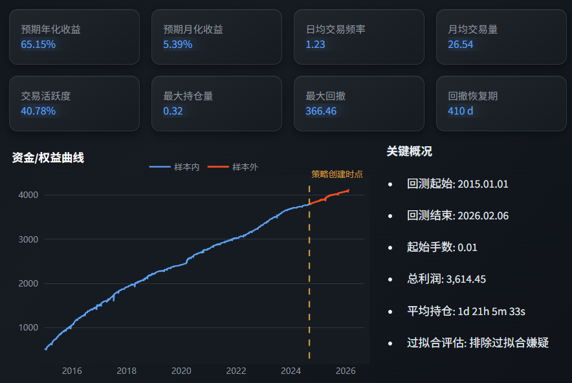Click the red 样本外 legend line swatch
The height and width of the screenshot is (383, 572).
[218, 167]
